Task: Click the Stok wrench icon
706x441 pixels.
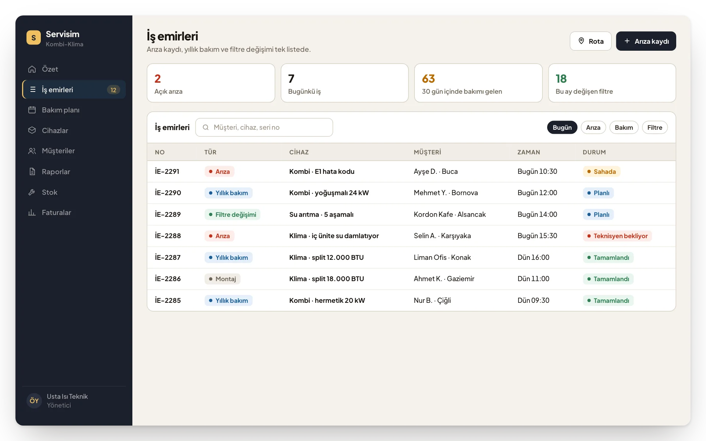Action: click(x=32, y=192)
